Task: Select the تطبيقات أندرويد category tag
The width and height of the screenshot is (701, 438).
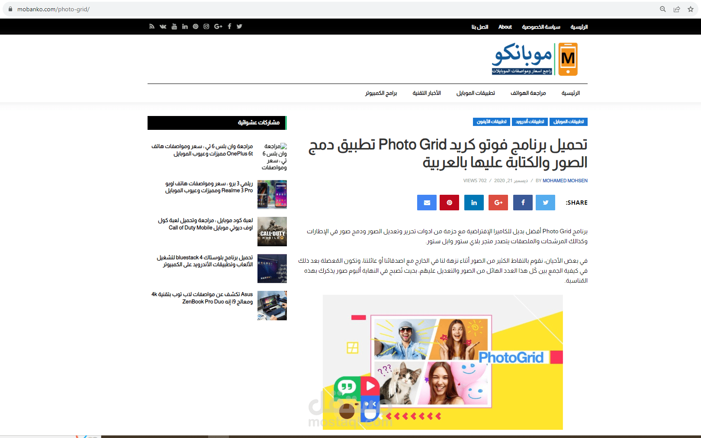Action: click(530, 122)
